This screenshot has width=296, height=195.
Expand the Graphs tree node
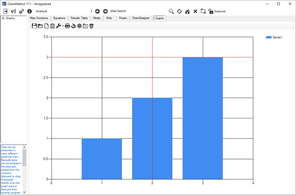pyautogui.click(x=3, y=18)
